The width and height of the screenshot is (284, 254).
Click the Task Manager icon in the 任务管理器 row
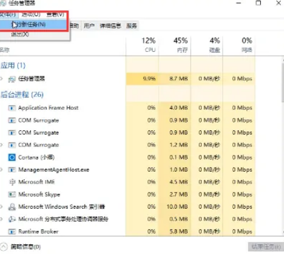tap(12, 79)
